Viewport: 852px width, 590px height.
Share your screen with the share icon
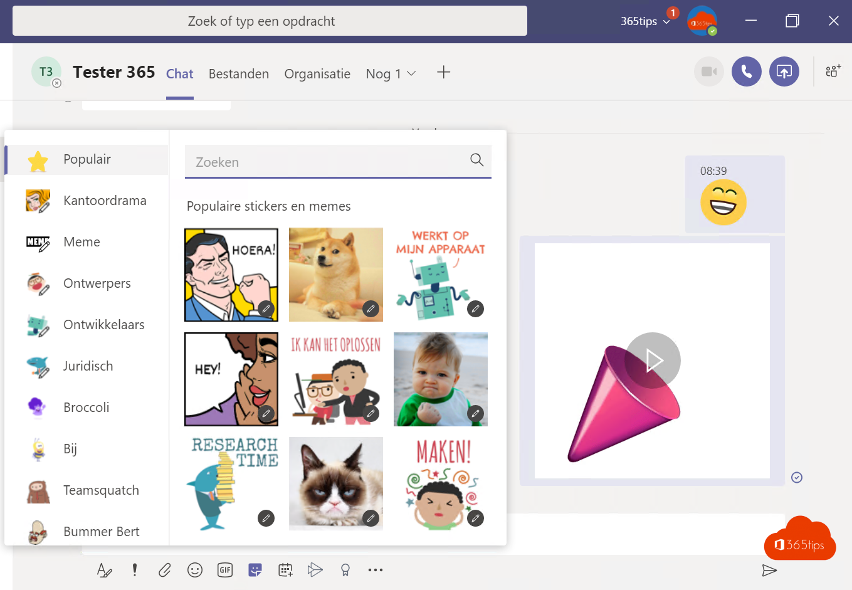click(784, 71)
